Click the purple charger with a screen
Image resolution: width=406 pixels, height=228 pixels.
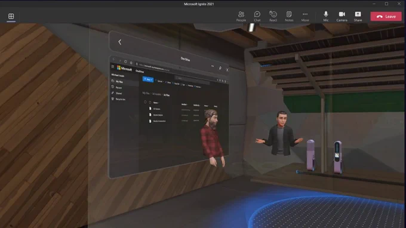coord(337,157)
